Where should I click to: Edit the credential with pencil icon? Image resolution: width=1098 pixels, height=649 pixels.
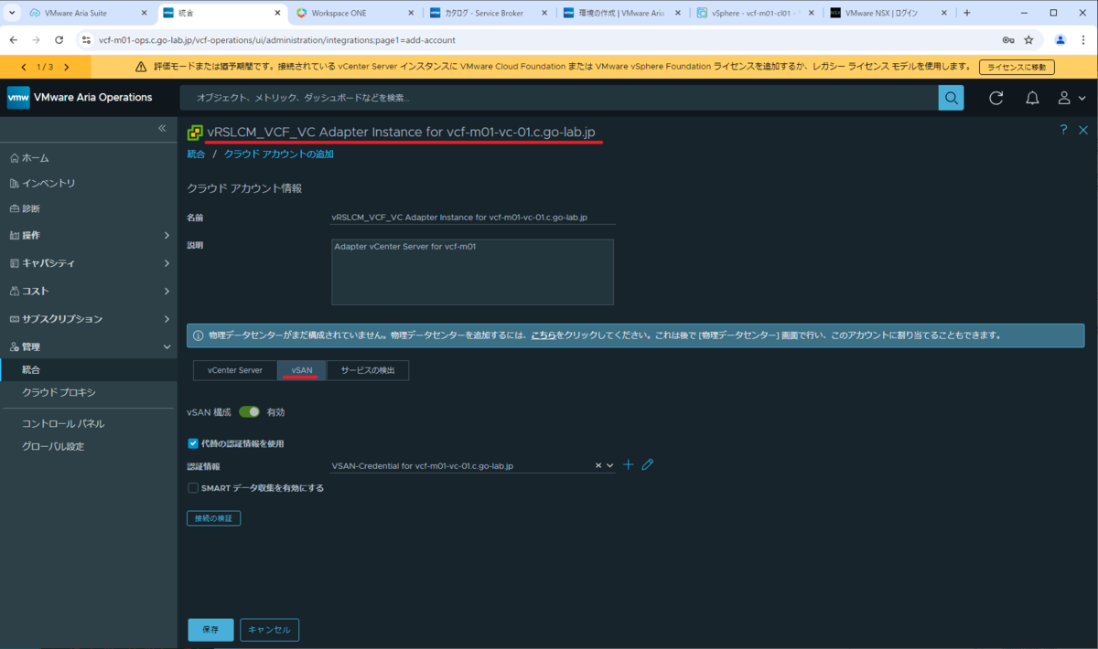[x=648, y=465]
